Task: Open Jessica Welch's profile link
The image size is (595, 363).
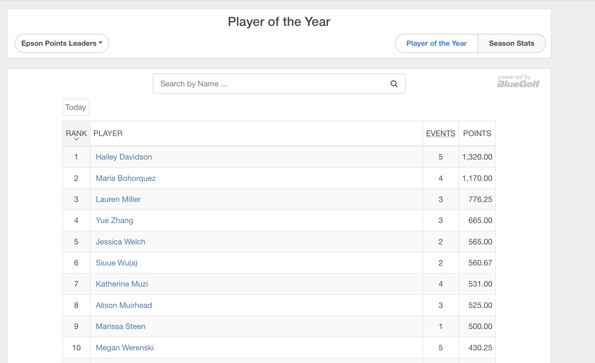Action: [120, 242]
